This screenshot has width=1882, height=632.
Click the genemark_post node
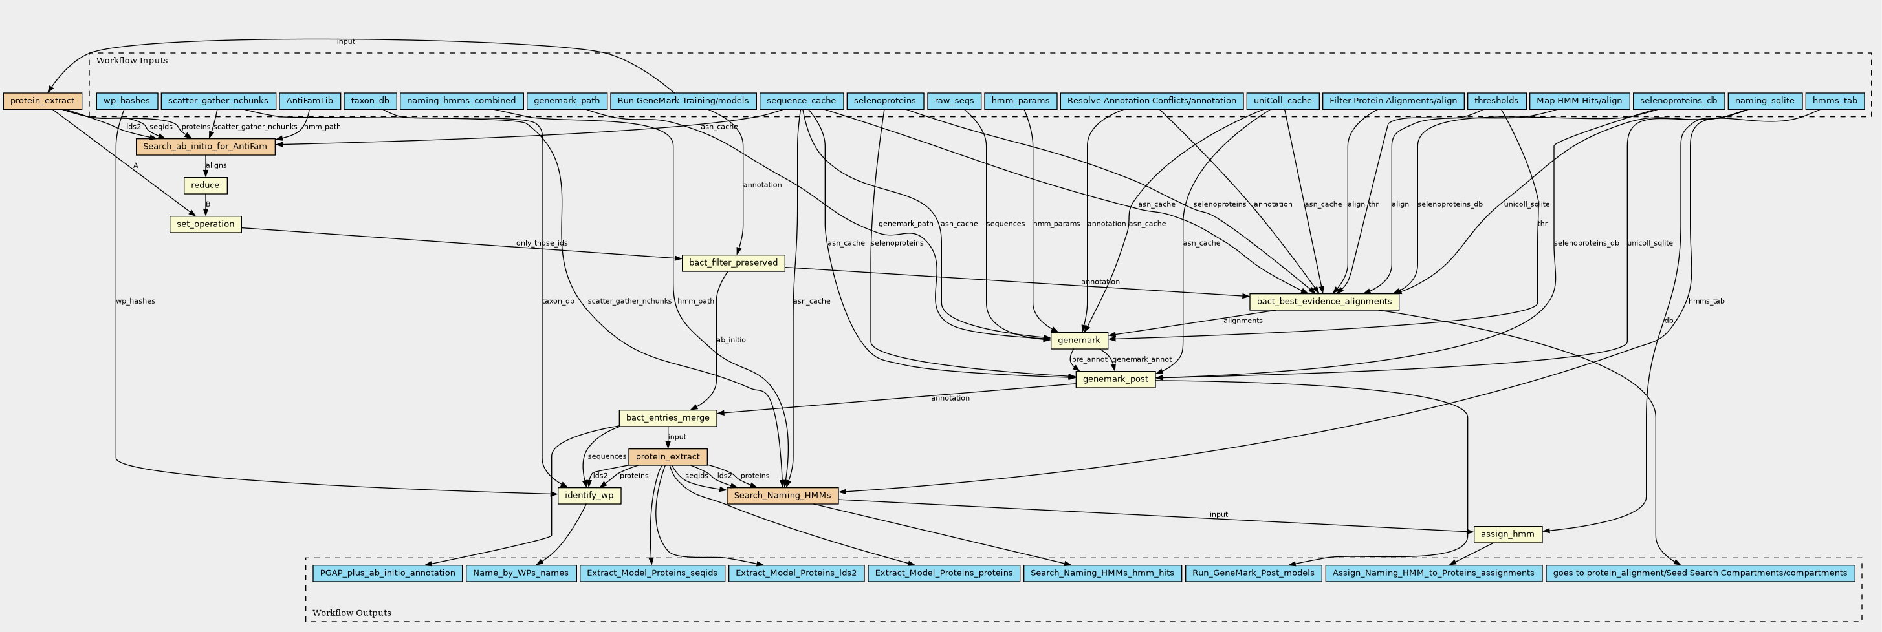click(1115, 379)
